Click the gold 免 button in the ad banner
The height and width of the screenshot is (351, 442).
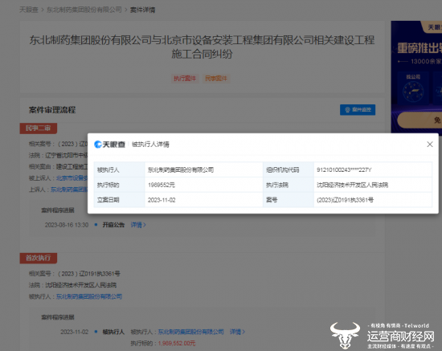click(x=419, y=120)
